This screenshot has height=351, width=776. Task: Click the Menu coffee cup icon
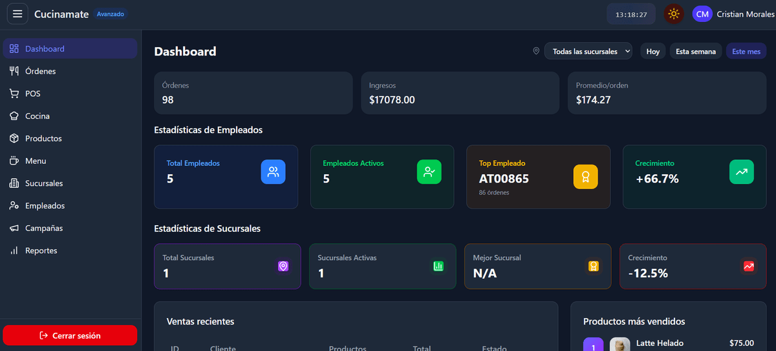pyautogui.click(x=14, y=161)
